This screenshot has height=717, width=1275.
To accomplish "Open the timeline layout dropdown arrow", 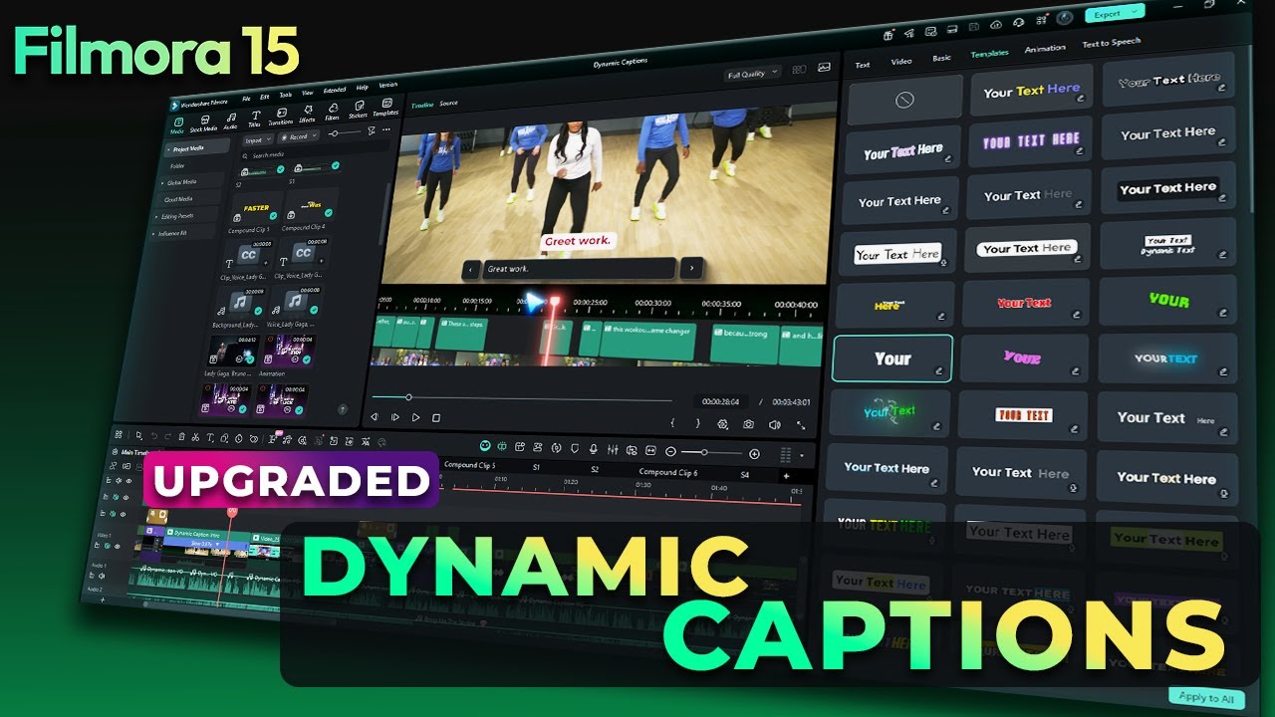I will click(802, 455).
